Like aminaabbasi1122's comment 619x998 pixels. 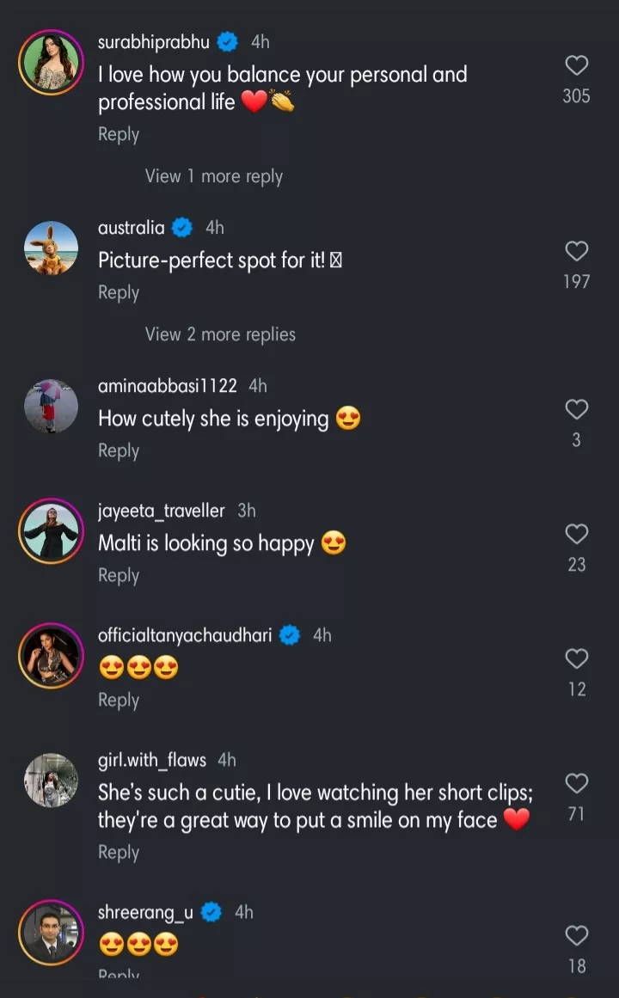[576, 409]
